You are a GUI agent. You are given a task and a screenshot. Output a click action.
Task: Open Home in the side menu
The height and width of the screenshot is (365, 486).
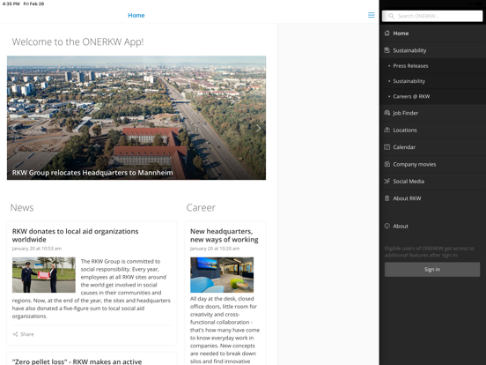[x=432, y=34]
